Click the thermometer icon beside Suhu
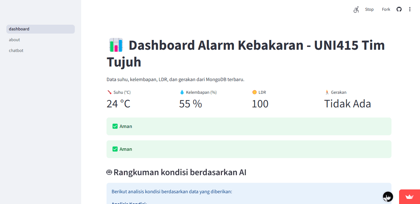 click(x=109, y=92)
